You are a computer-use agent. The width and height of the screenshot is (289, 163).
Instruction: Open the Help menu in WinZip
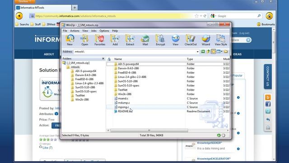click(x=115, y=31)
